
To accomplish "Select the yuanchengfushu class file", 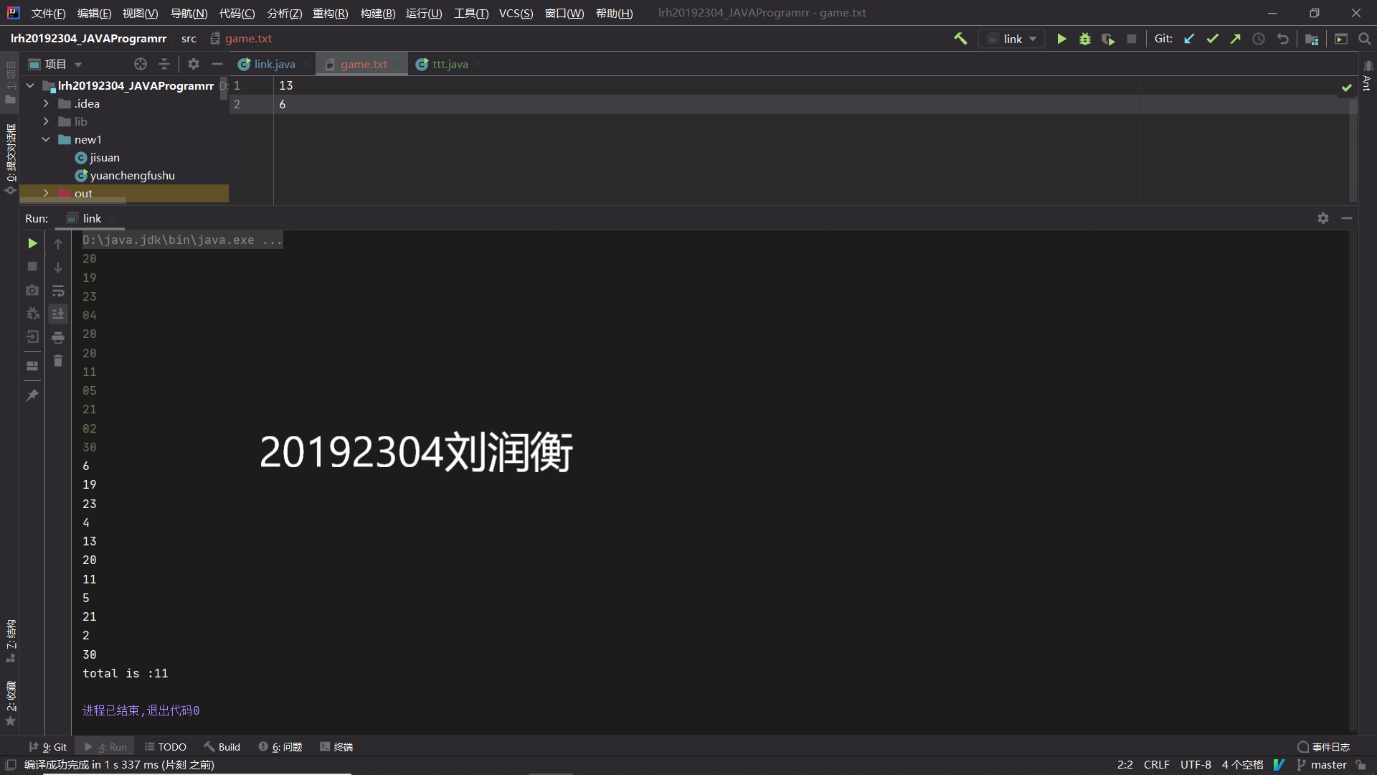I will [x=125, y=175].
